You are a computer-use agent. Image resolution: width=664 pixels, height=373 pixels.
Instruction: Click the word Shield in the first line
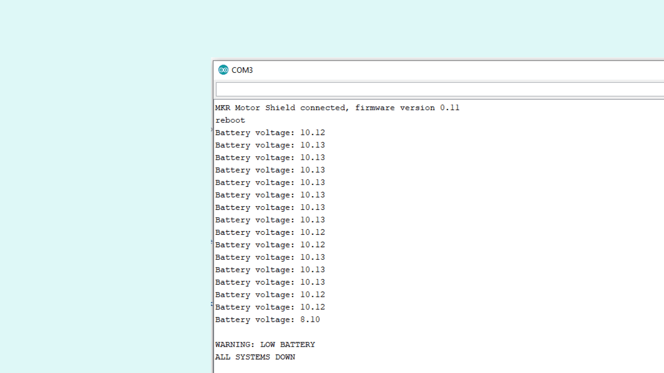pyautogui.click(x=280, y=108)
